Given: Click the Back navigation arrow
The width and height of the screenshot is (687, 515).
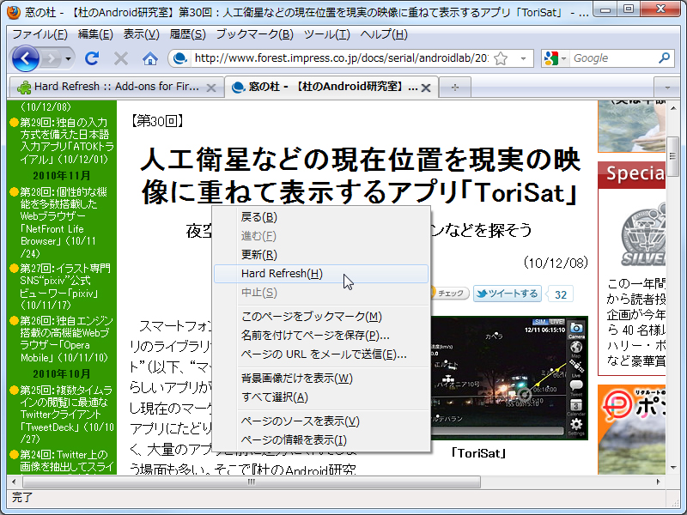Looking at the screenshot, I should click(x=26, y=58).
